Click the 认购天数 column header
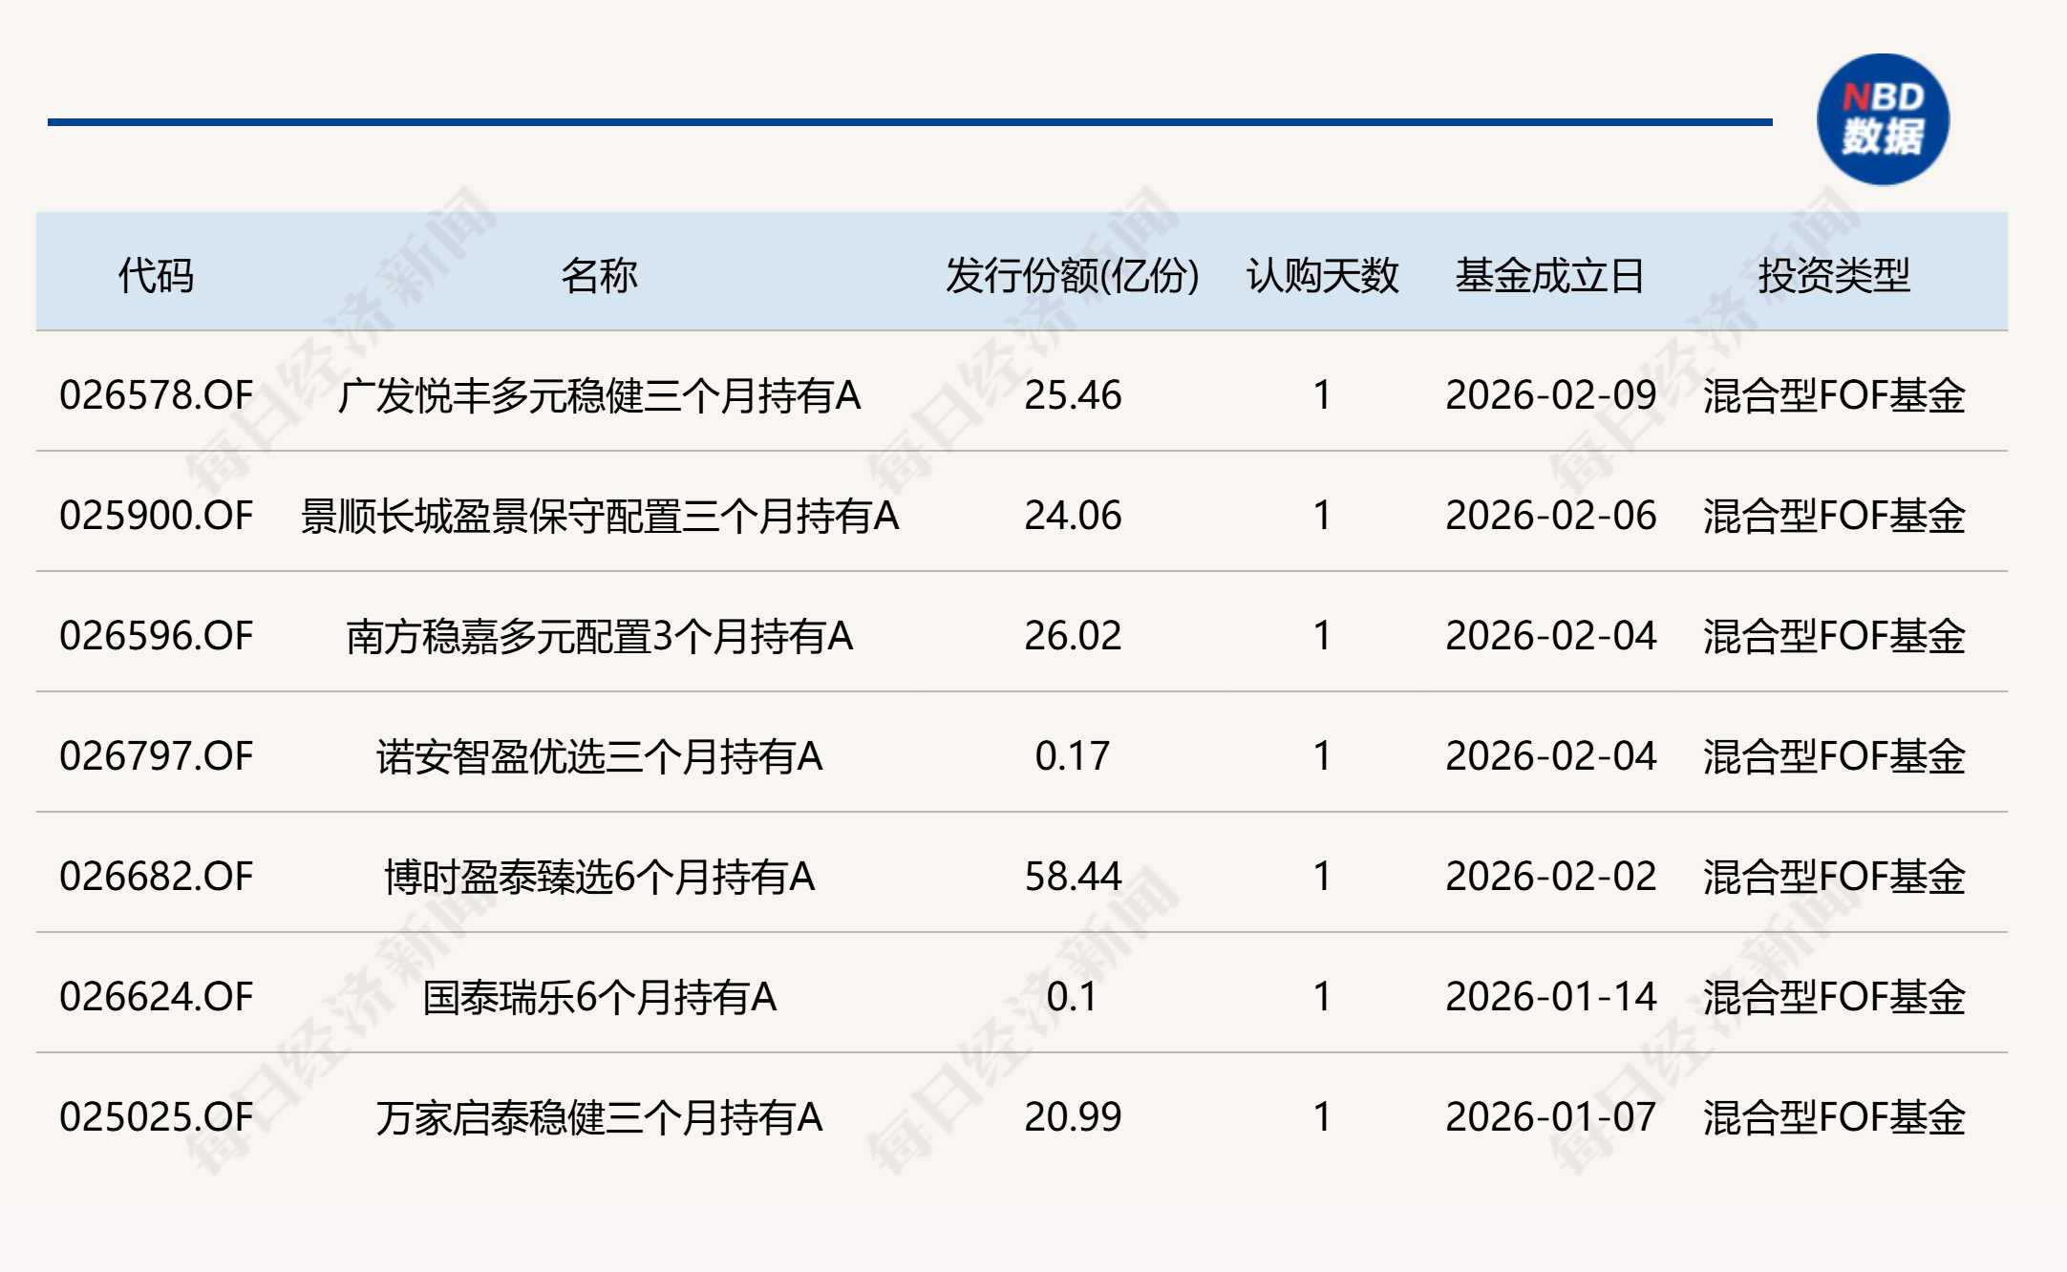This screenshot has width=2067, height=1272. coord(1322,275)
